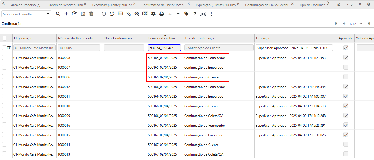Image resolution: width=374 pixels, height=160 pixels.
Task: Click the gear process icon
Action: (153, 14)
